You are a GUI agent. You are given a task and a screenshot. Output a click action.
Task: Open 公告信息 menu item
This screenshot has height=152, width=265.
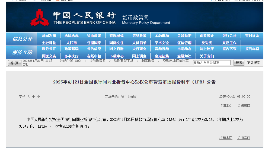pos(94,49)
